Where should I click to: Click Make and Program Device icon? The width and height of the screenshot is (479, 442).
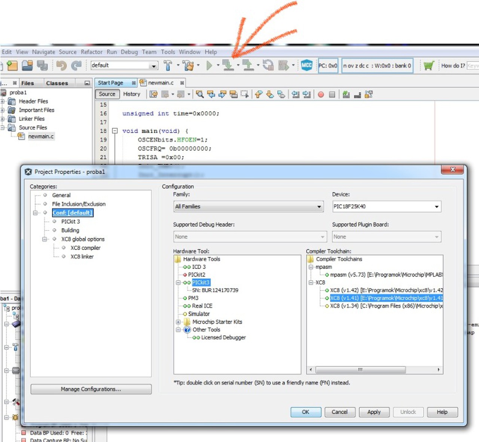coord(228,65)
